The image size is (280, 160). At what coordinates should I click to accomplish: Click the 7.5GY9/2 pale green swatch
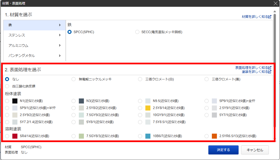click(81, 115)
